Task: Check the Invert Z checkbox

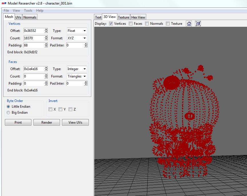Action: click(x=71, y=109)
